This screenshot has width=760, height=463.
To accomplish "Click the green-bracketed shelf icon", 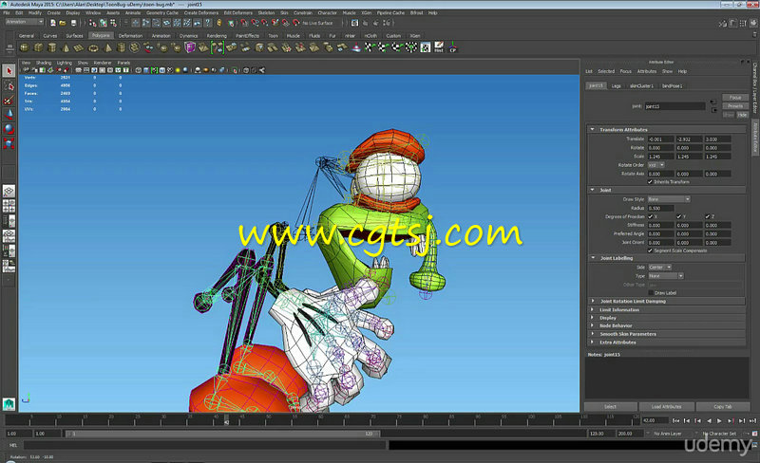I will pyautogui.click(x=218, y=47).
